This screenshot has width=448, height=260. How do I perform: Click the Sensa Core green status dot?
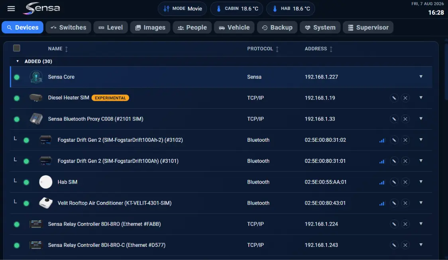[17, 77]
